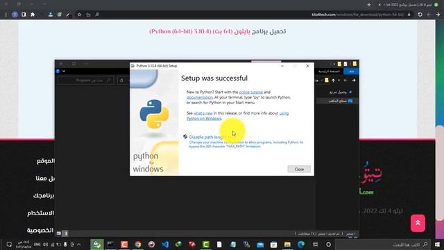The height and width of the screenshot is (250, 444).
Task: Select the Home tab in File Explorer
Action: [x=329, y=72]
